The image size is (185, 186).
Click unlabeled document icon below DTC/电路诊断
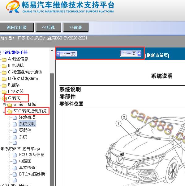[15, 180]
